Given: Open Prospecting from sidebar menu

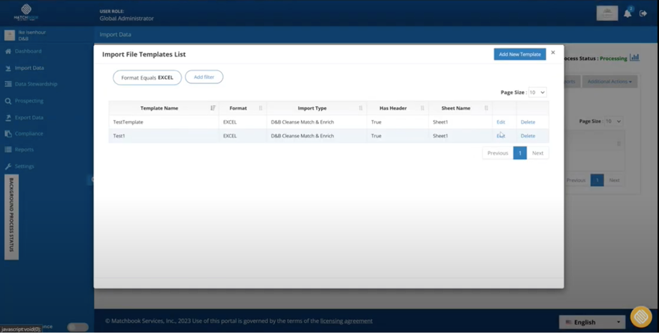Looking at the screenshot, I should [29, 101].
